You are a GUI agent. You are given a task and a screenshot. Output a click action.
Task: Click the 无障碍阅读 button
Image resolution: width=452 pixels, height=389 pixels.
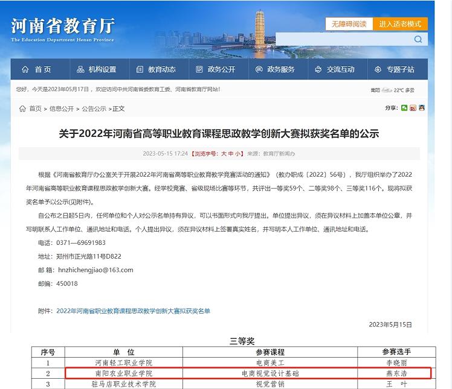(349, 24)
